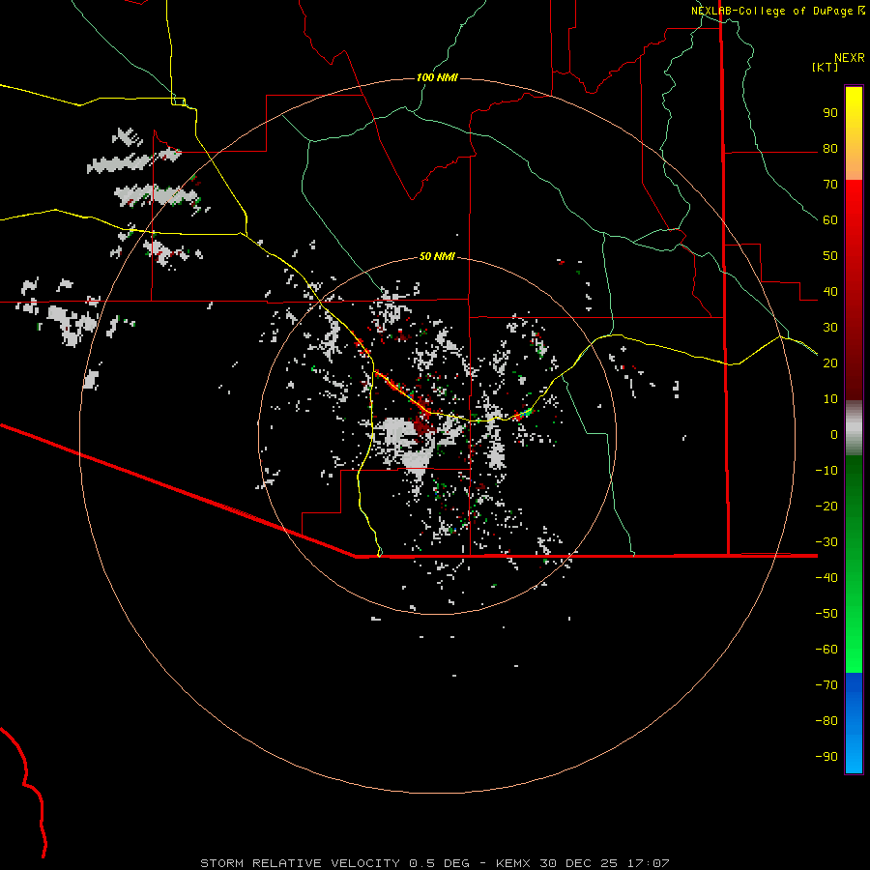Click the -30 value on the velocity scale
The height and width of the screenshot is (870, 870).
[x=826, y=542]
